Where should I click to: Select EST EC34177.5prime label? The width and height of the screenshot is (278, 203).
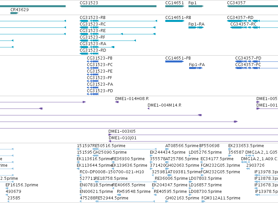pos(217,159)
